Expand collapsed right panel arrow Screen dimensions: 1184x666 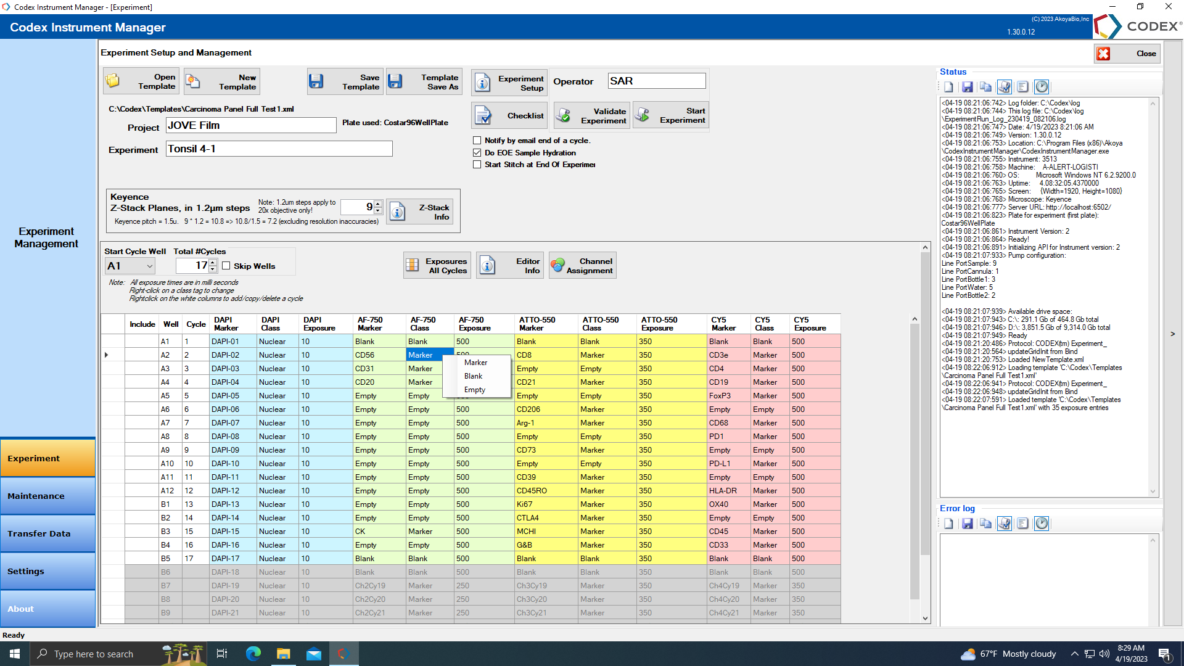[1172, 334]
